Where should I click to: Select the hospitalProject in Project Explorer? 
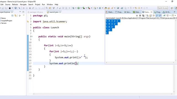(6, 21)
